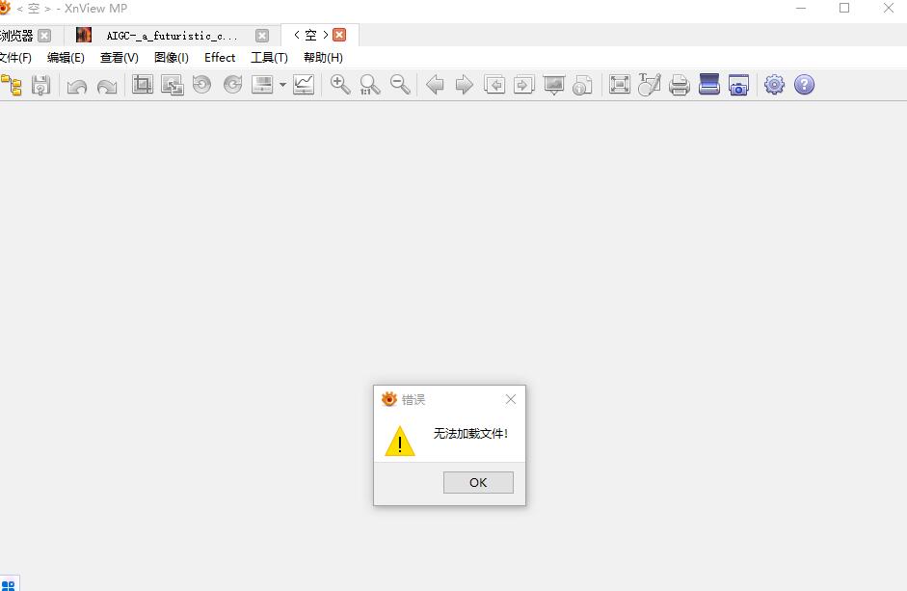Open About via the question mark icon

804,85
